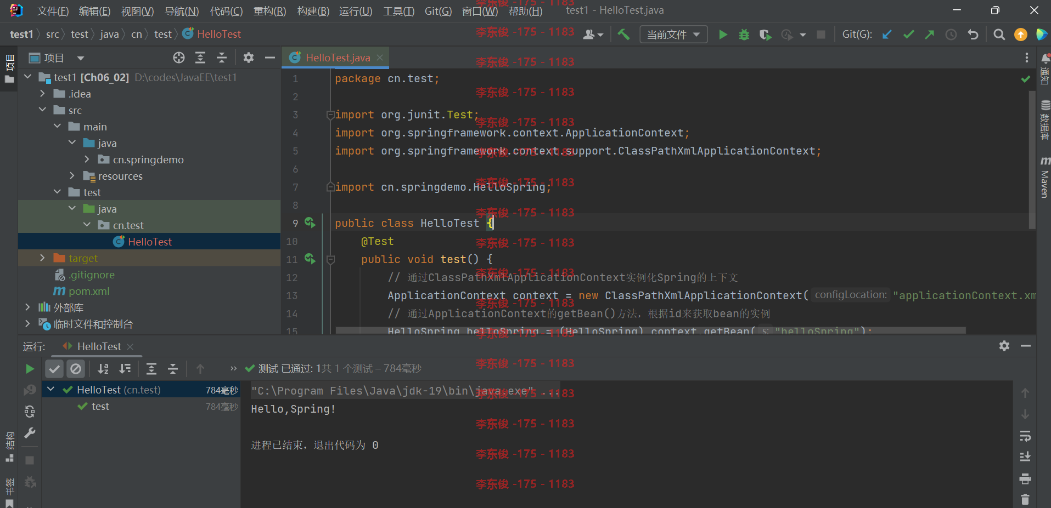Run with coverage shield icon

[x=765, y=35]
